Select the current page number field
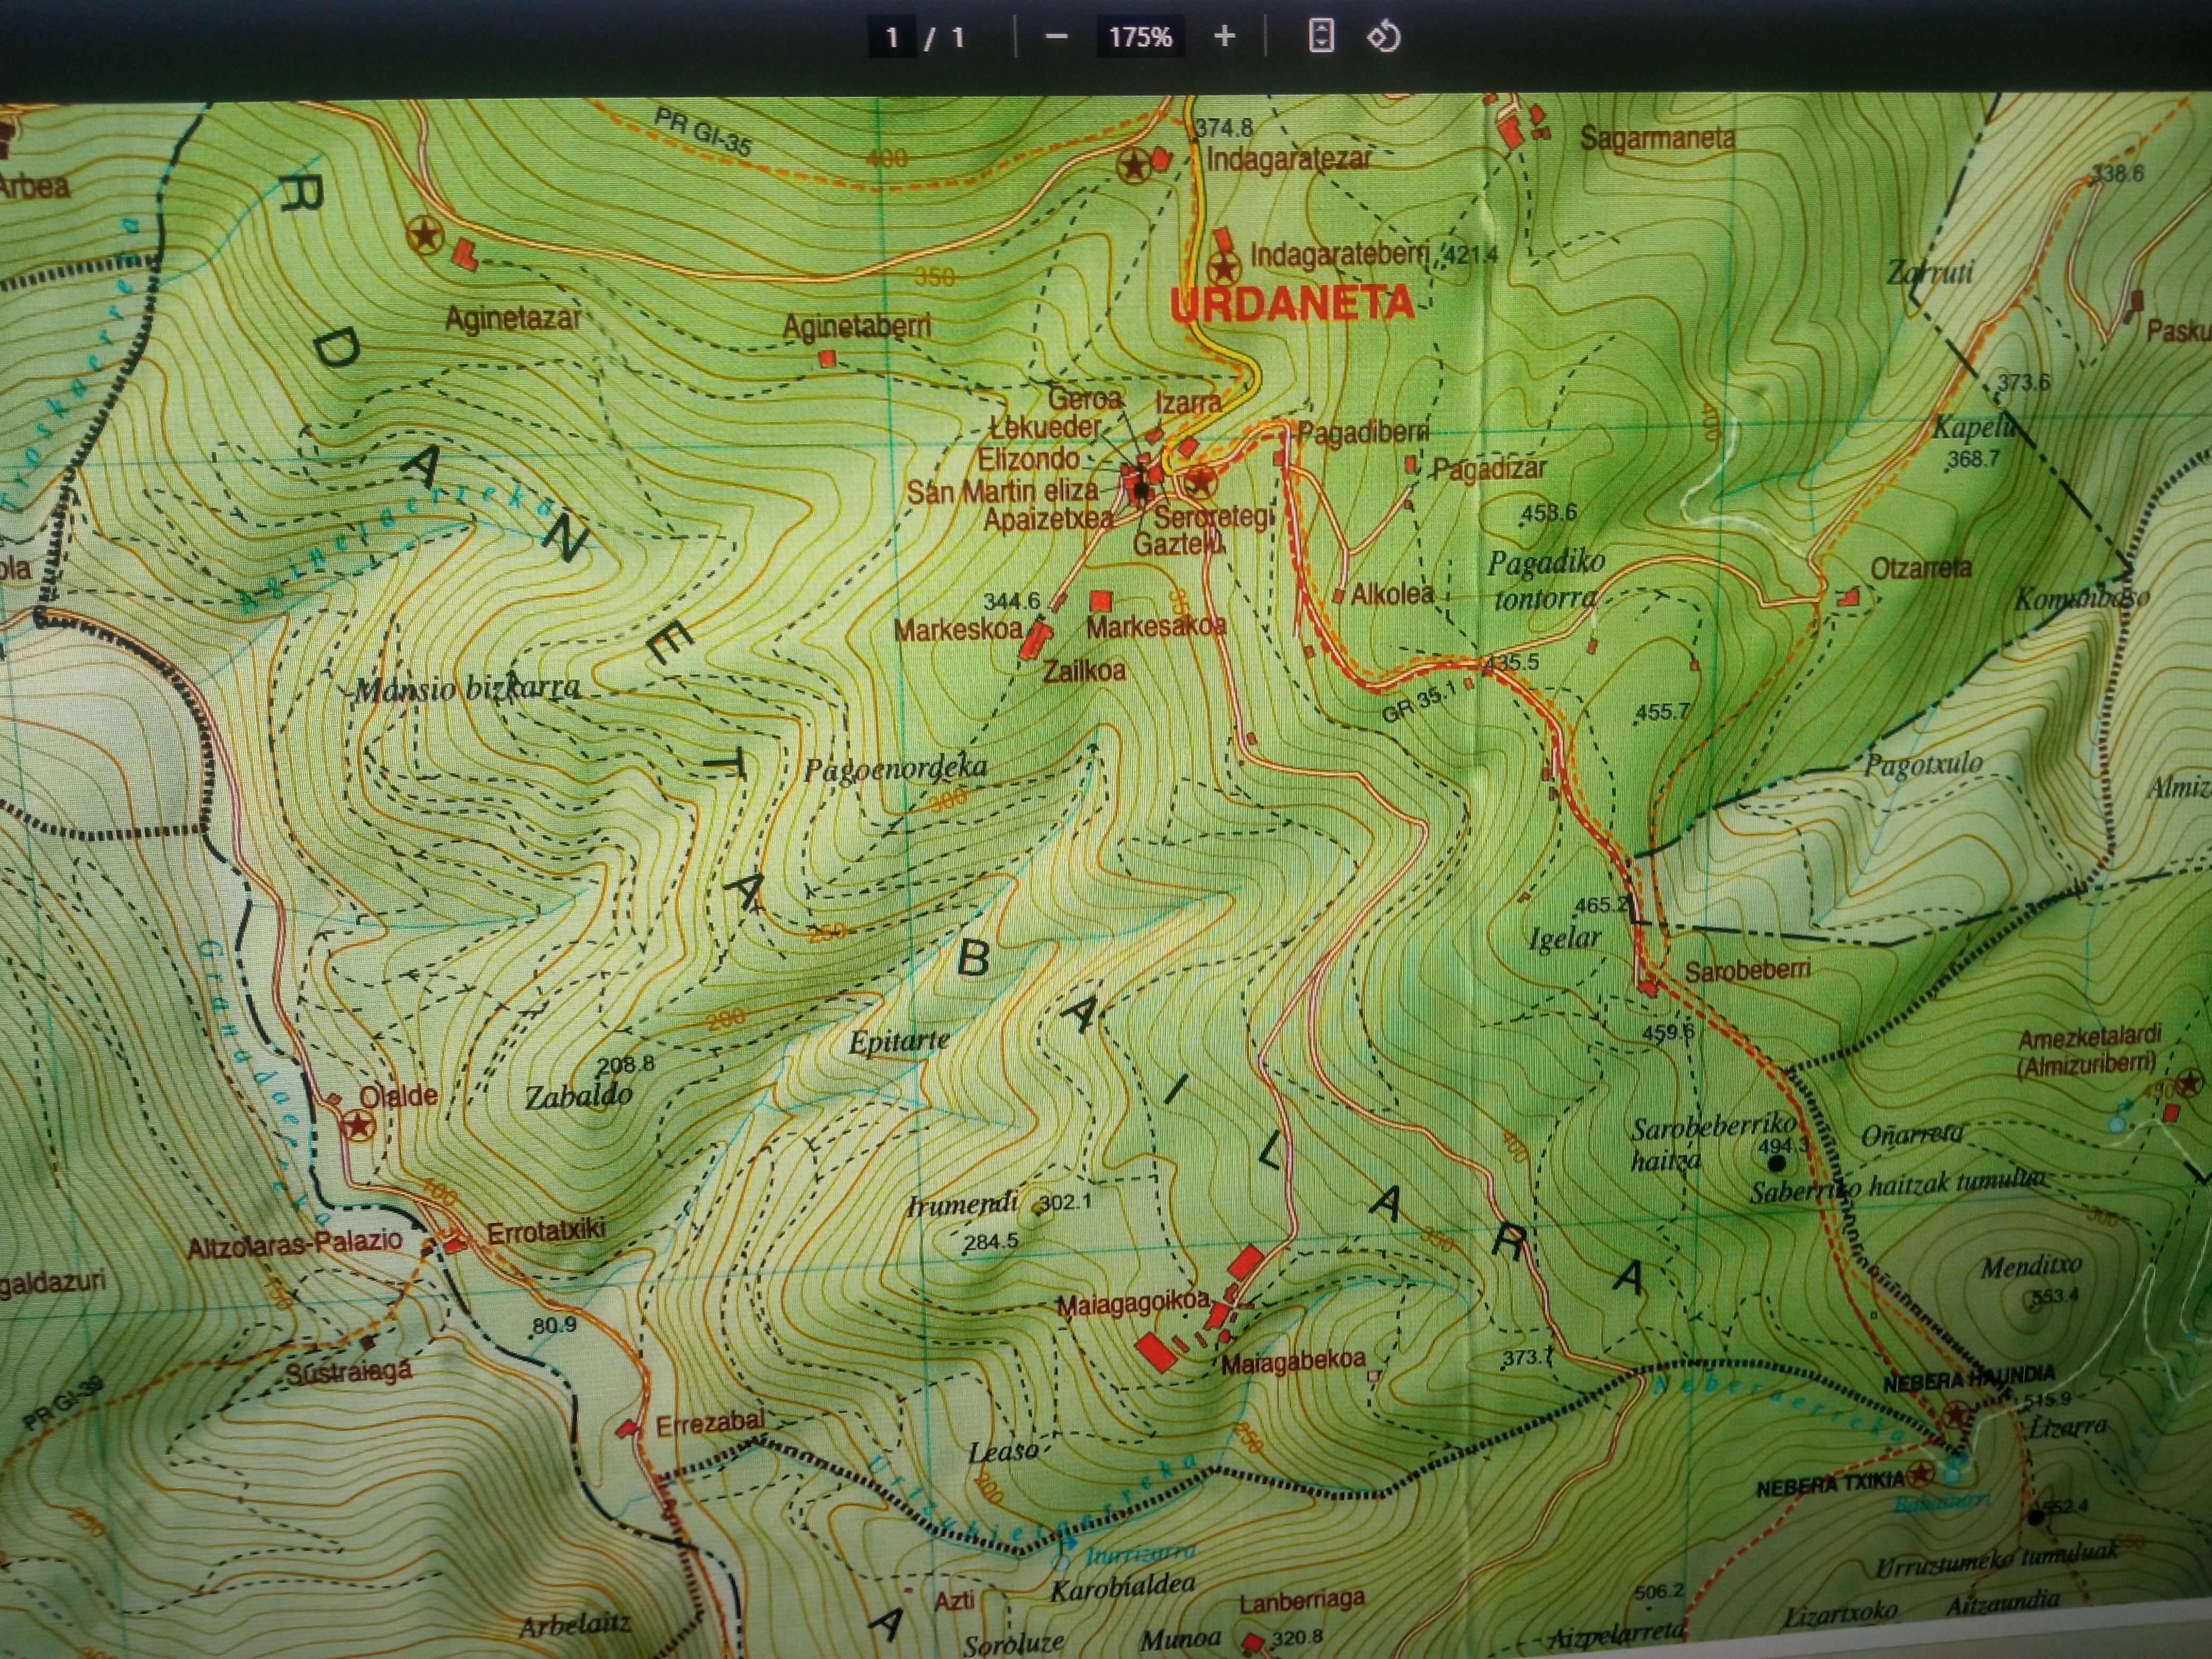This screenshot has width=2212, height=1659. point(892,38)
